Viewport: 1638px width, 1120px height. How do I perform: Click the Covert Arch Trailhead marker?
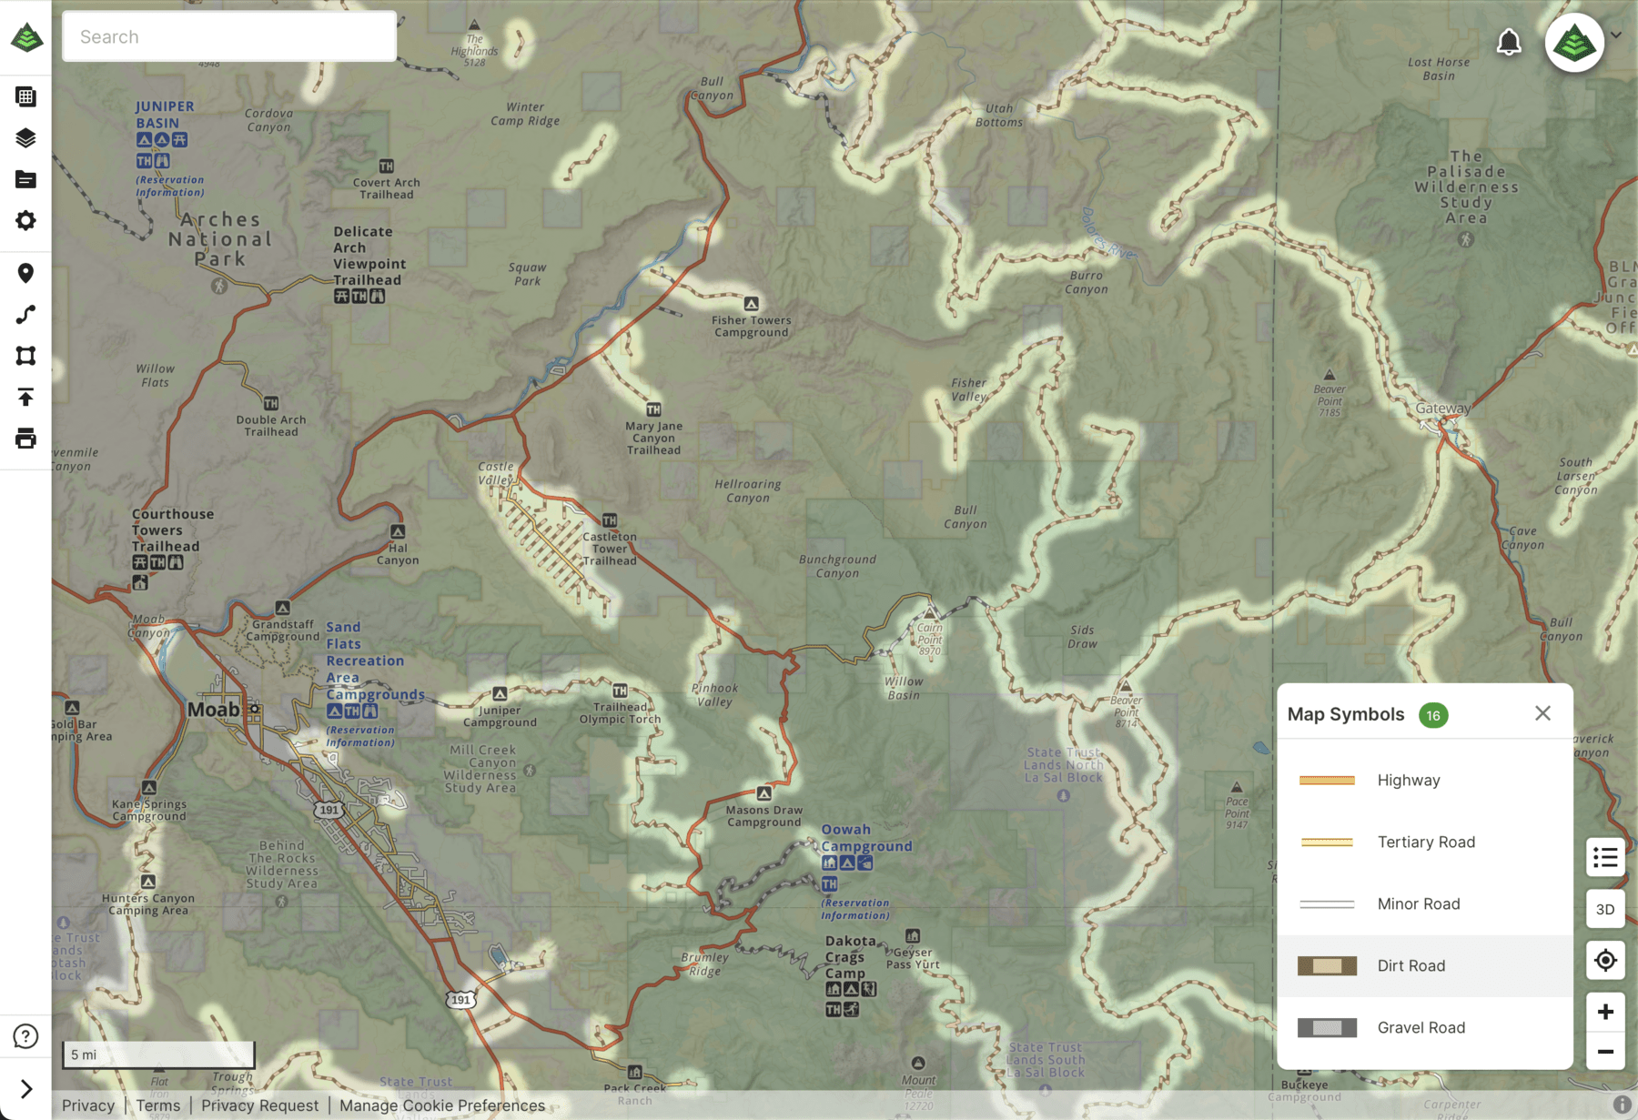coord(387,166)
